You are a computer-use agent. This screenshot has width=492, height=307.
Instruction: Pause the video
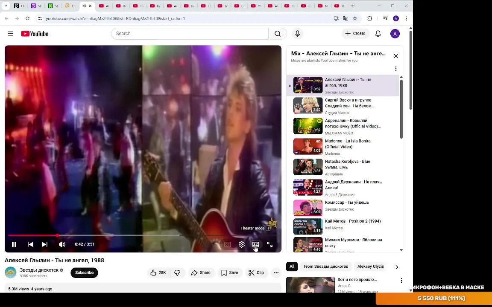(14, 244)
